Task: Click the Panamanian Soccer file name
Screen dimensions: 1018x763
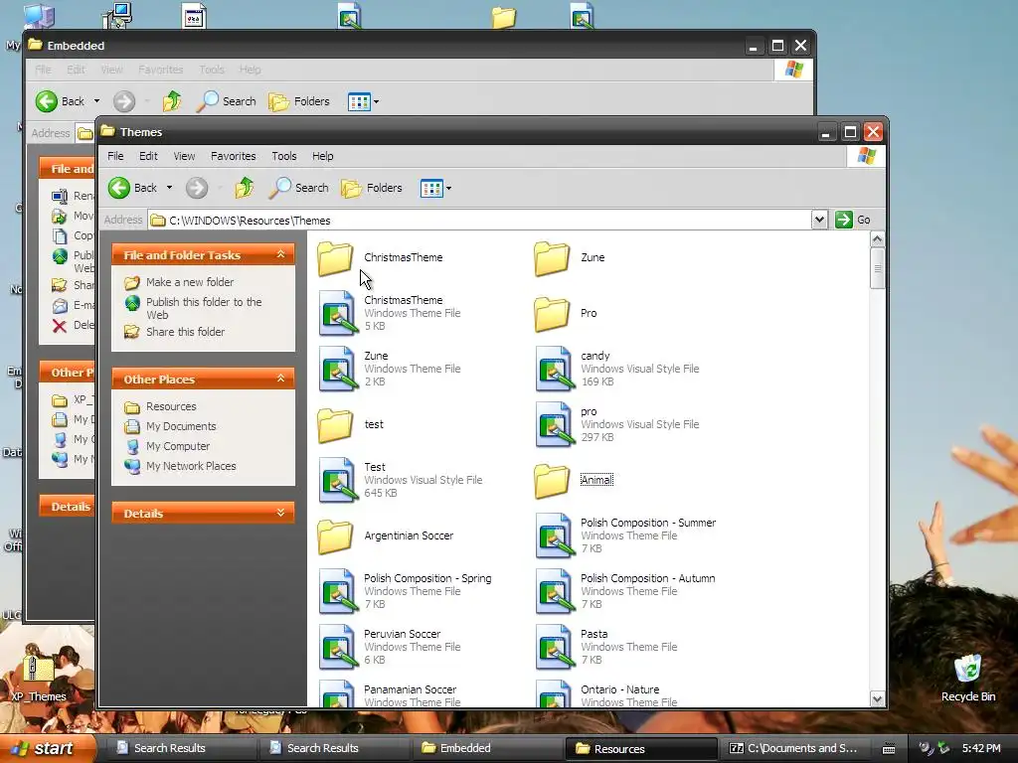Action: (410, 689)
